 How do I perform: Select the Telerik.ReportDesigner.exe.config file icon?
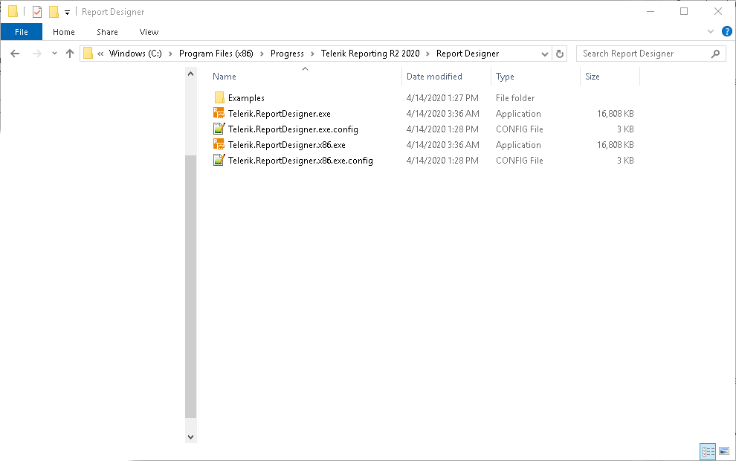click(219, 129)
